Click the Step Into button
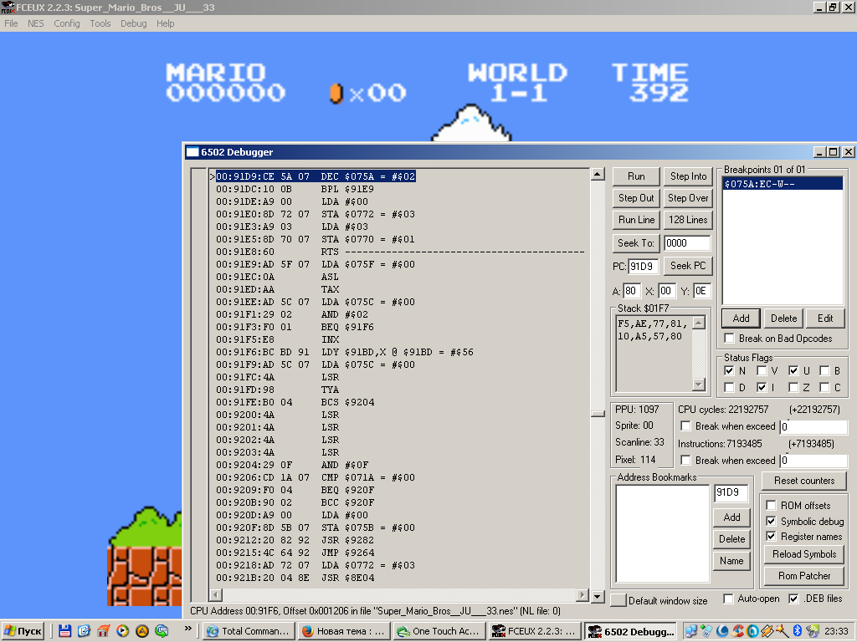This screenshot has height=642, width=857. point(688,176)
